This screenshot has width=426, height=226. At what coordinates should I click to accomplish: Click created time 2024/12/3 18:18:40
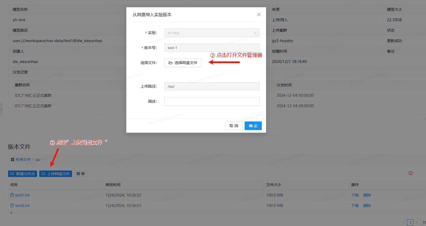tap(289, 62)
